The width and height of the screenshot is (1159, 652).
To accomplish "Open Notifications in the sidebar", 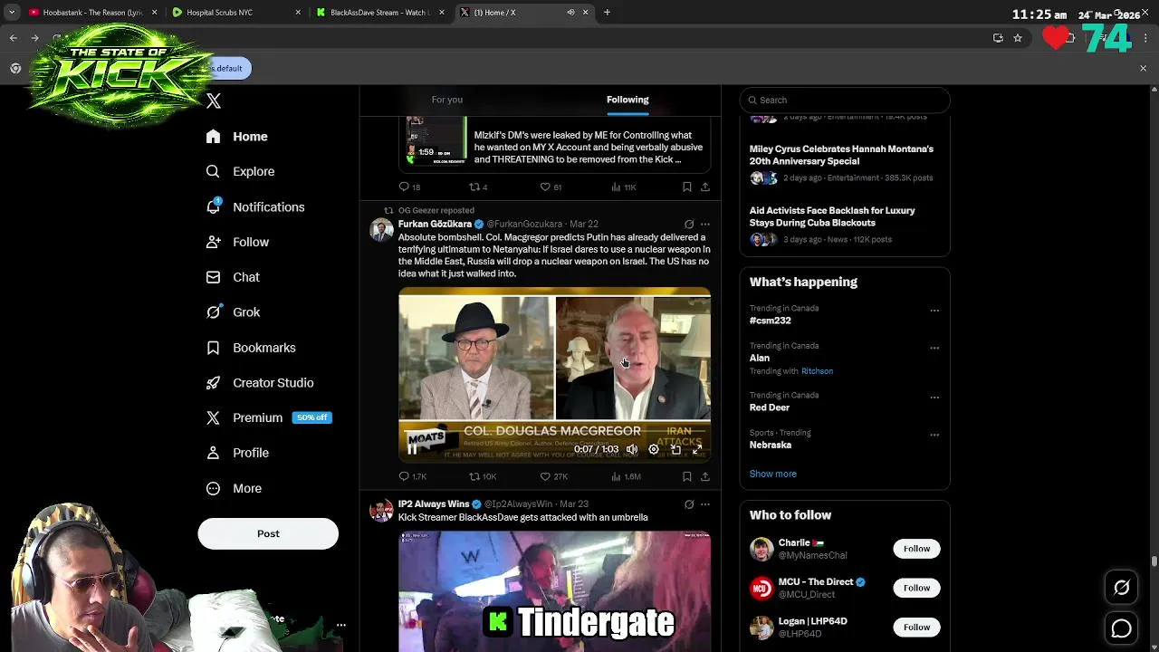I will pyautogui.click(x=254, y=206).
